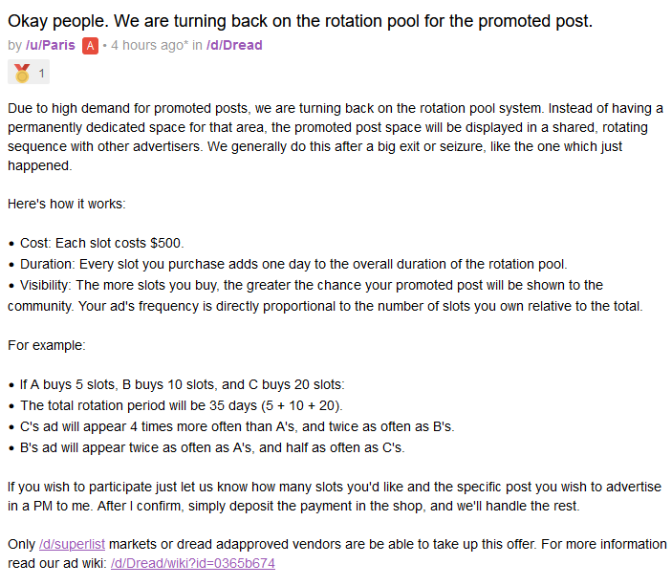672x586 pixels.
Task: Click the "If you wish to participate" paragraph
Action: click(x=335, y=494)
